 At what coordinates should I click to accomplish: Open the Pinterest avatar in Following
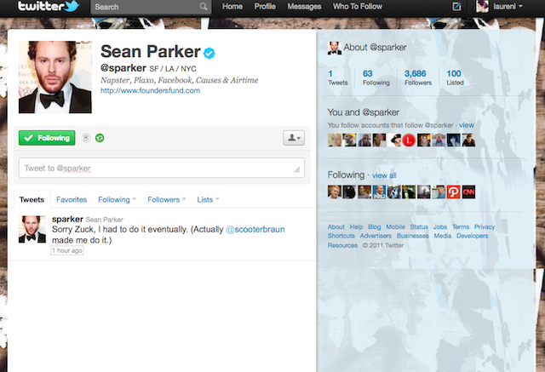tap(454, 192)
